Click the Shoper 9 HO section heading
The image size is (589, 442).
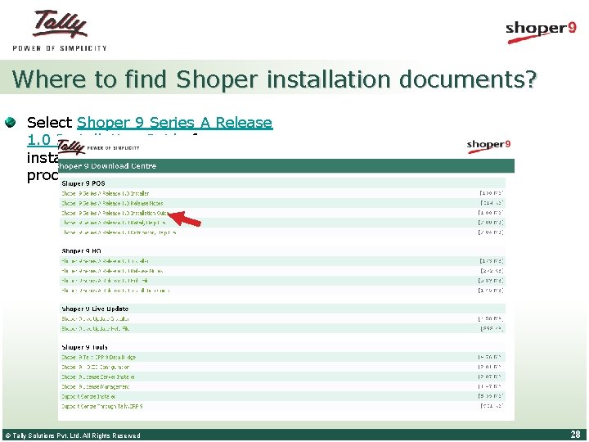pyautogui.click(x=82, y=250)
